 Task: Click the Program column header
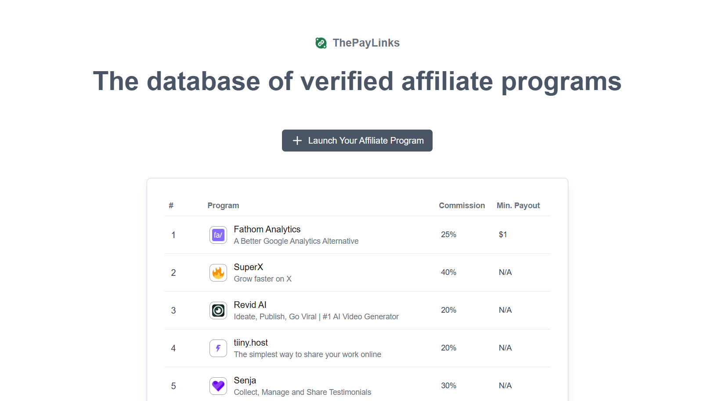click(223, 205)
